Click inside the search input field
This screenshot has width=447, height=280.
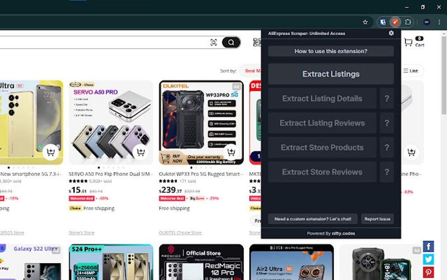[x=110, y=42]
